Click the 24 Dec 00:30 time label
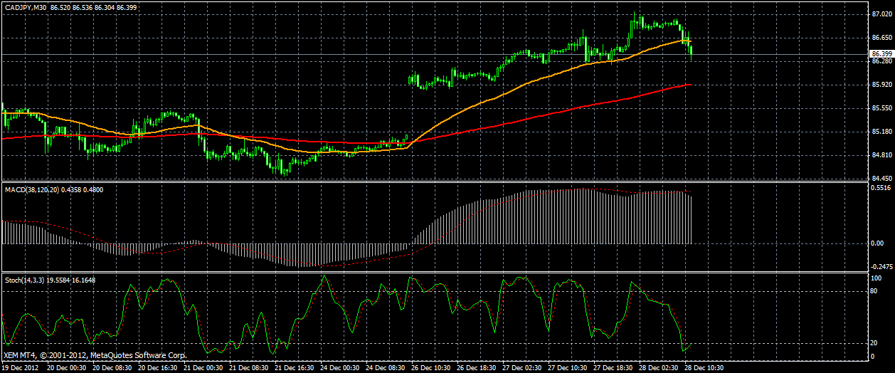This screenshot has width=895, height=373. (x=339, y=368)
